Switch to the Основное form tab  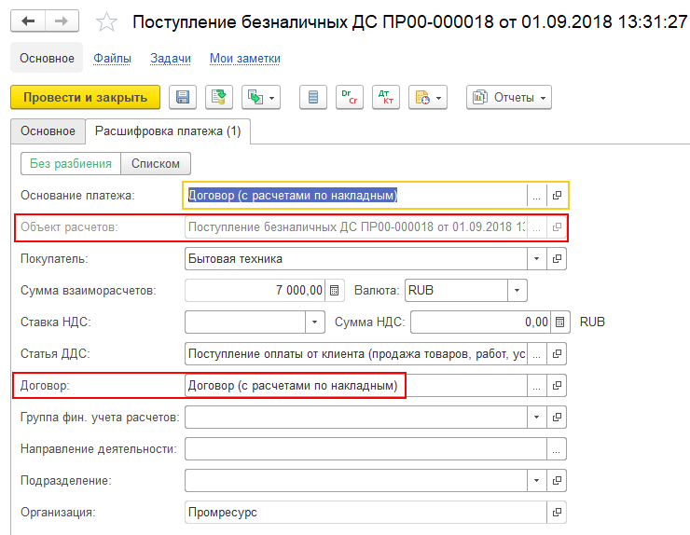coord(48,131)
